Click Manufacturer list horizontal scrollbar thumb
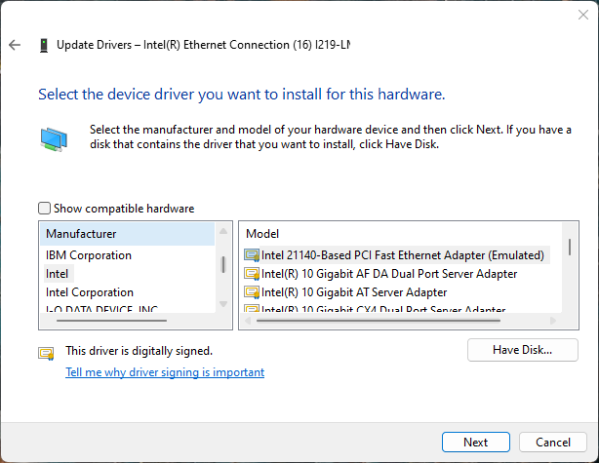599x463 pixels. [x=111, y=321]
